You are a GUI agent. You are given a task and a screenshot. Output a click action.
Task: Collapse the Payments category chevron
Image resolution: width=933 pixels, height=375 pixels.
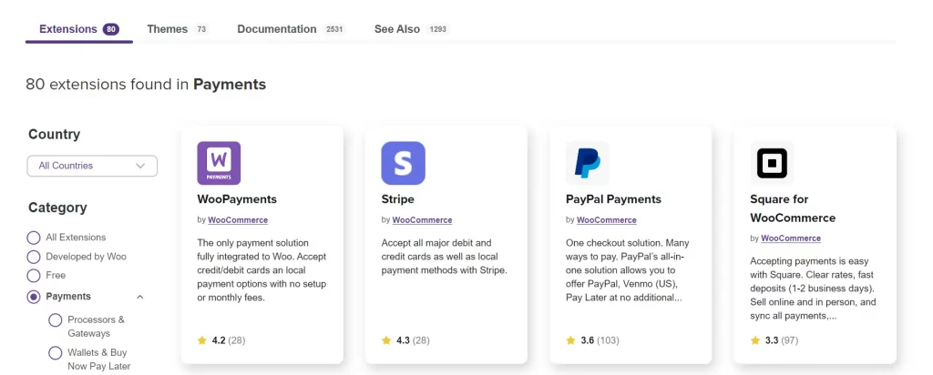click(x=139, y=297)
